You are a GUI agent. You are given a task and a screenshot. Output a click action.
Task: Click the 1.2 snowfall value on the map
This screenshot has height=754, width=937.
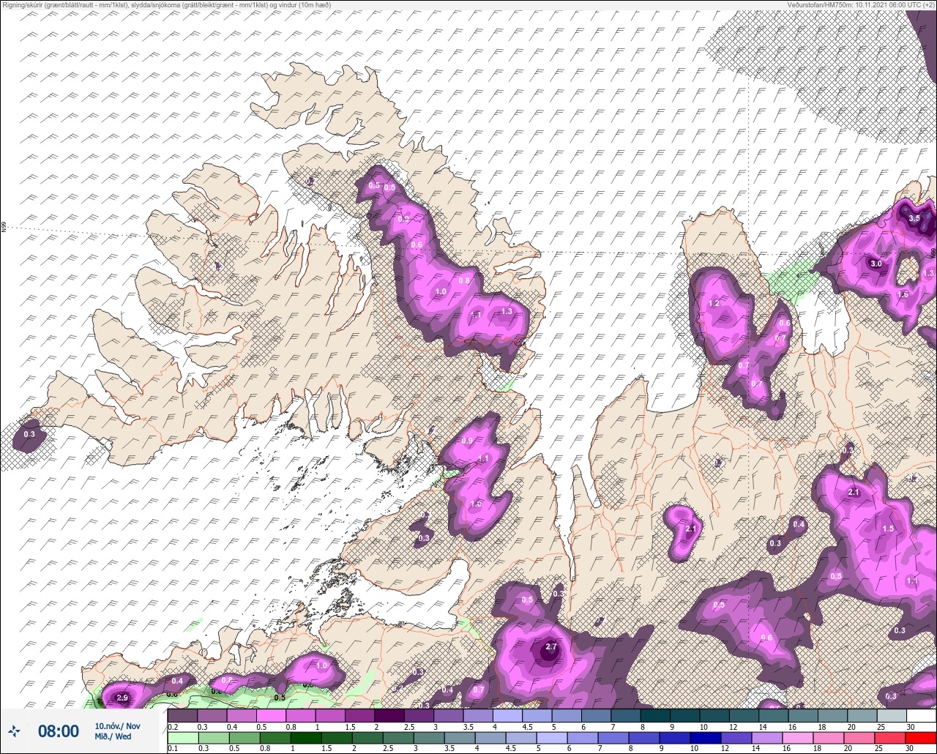tap(714, 303)
